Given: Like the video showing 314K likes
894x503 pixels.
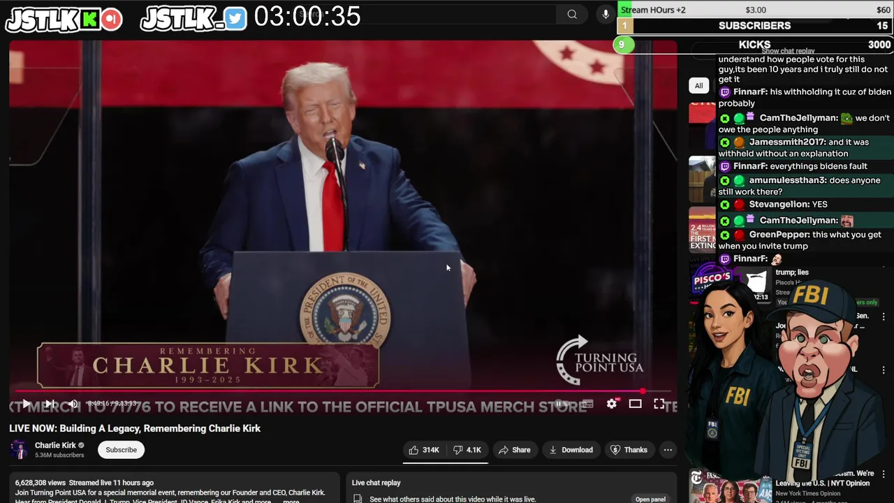Looking at the screenshot, I should click(x=424, y=450).
